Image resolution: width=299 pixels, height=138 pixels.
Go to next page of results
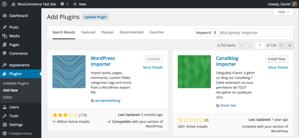pos(281,45)
